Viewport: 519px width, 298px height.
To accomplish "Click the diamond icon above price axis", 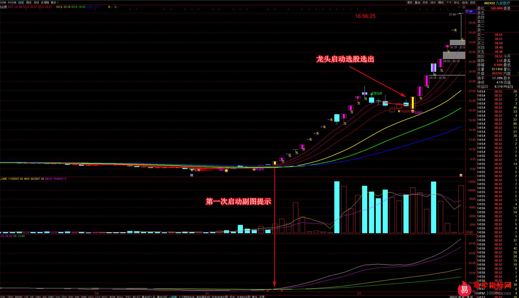I will tap(459, 7).
